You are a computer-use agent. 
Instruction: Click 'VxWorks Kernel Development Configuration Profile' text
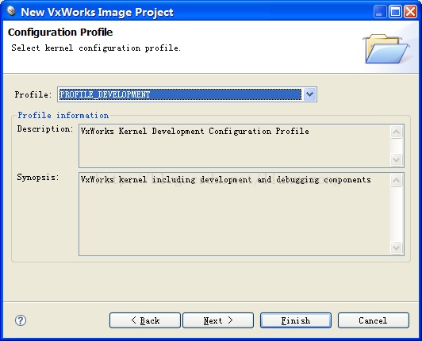[x=195, y=131]
